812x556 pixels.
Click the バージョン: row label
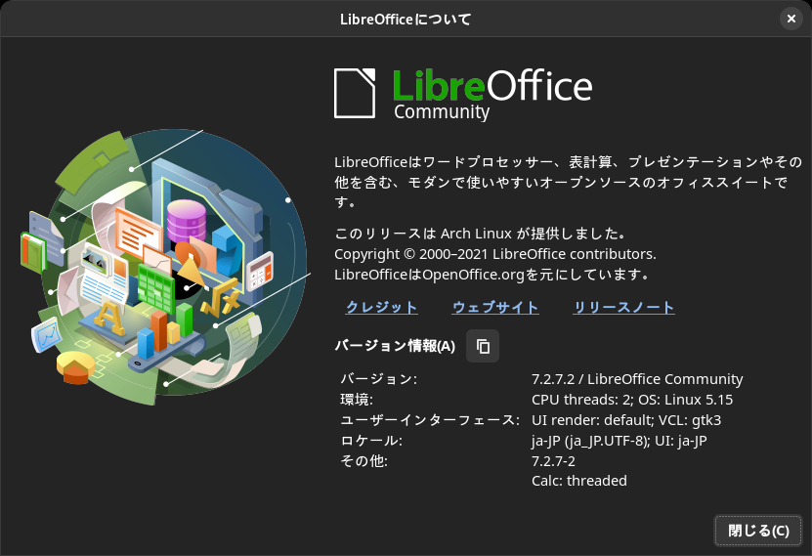point(378,379)
